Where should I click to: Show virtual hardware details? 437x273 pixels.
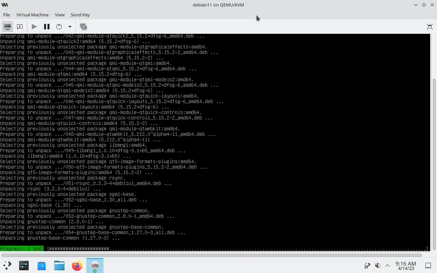coord(20,27)
